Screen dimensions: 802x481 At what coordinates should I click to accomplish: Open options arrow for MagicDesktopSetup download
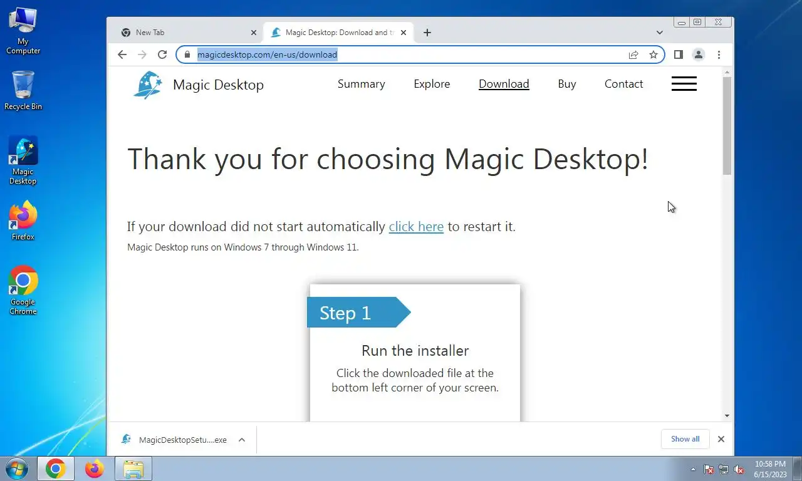coord(242,440)
